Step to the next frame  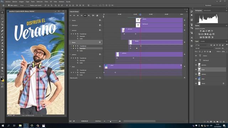click(x=82, y=15)
